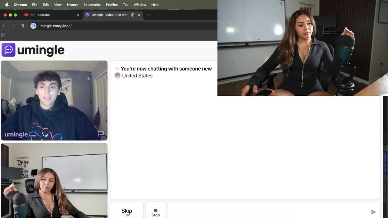Go forward to the next page
388x218 pixels.
pos(13,26)
